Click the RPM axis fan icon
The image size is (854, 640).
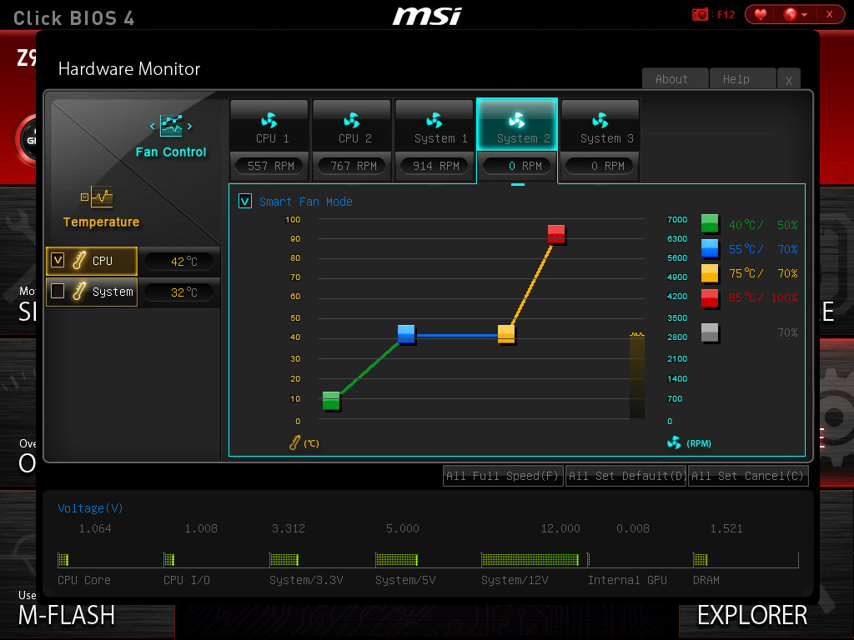click(674, 442)
